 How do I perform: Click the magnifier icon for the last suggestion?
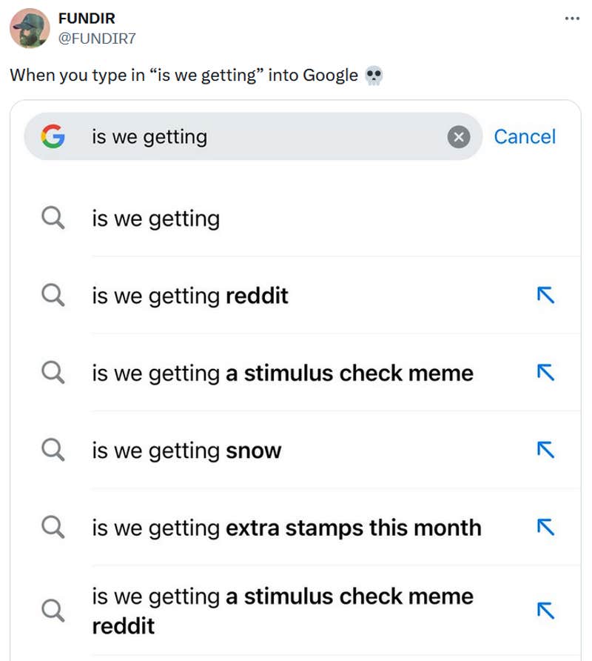(52, 611)
